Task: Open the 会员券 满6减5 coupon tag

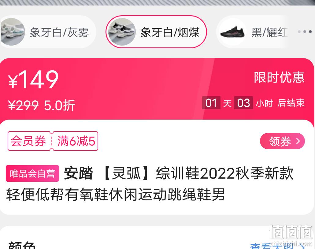Action: 53,141
